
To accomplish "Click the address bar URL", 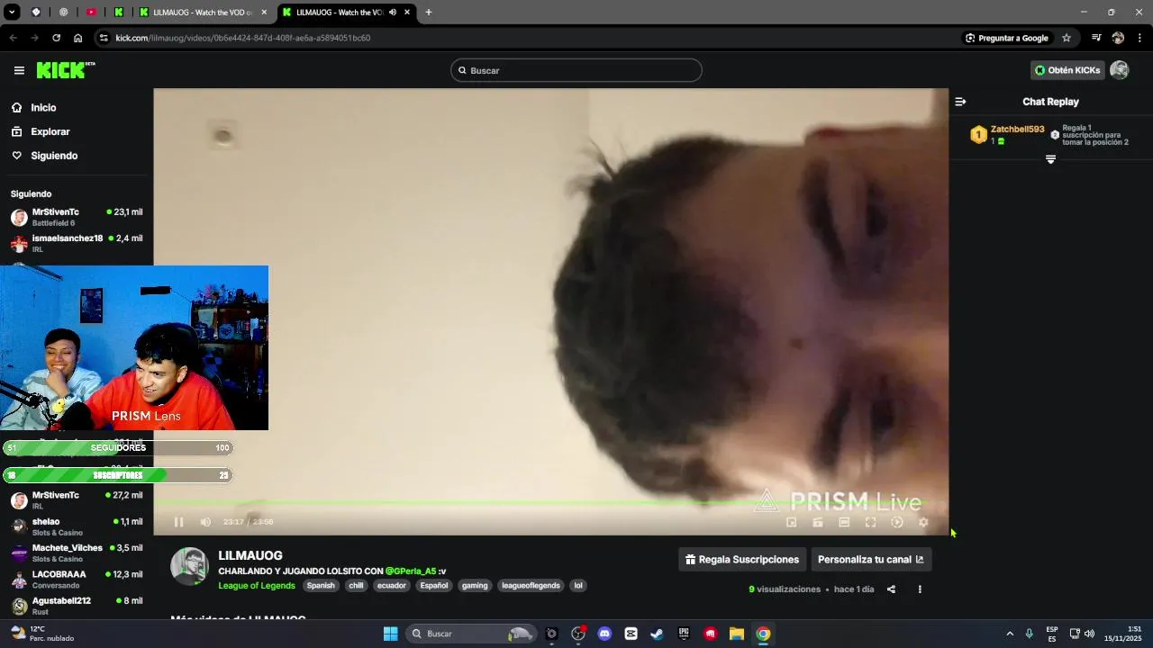I will click(x=243, y=38).
